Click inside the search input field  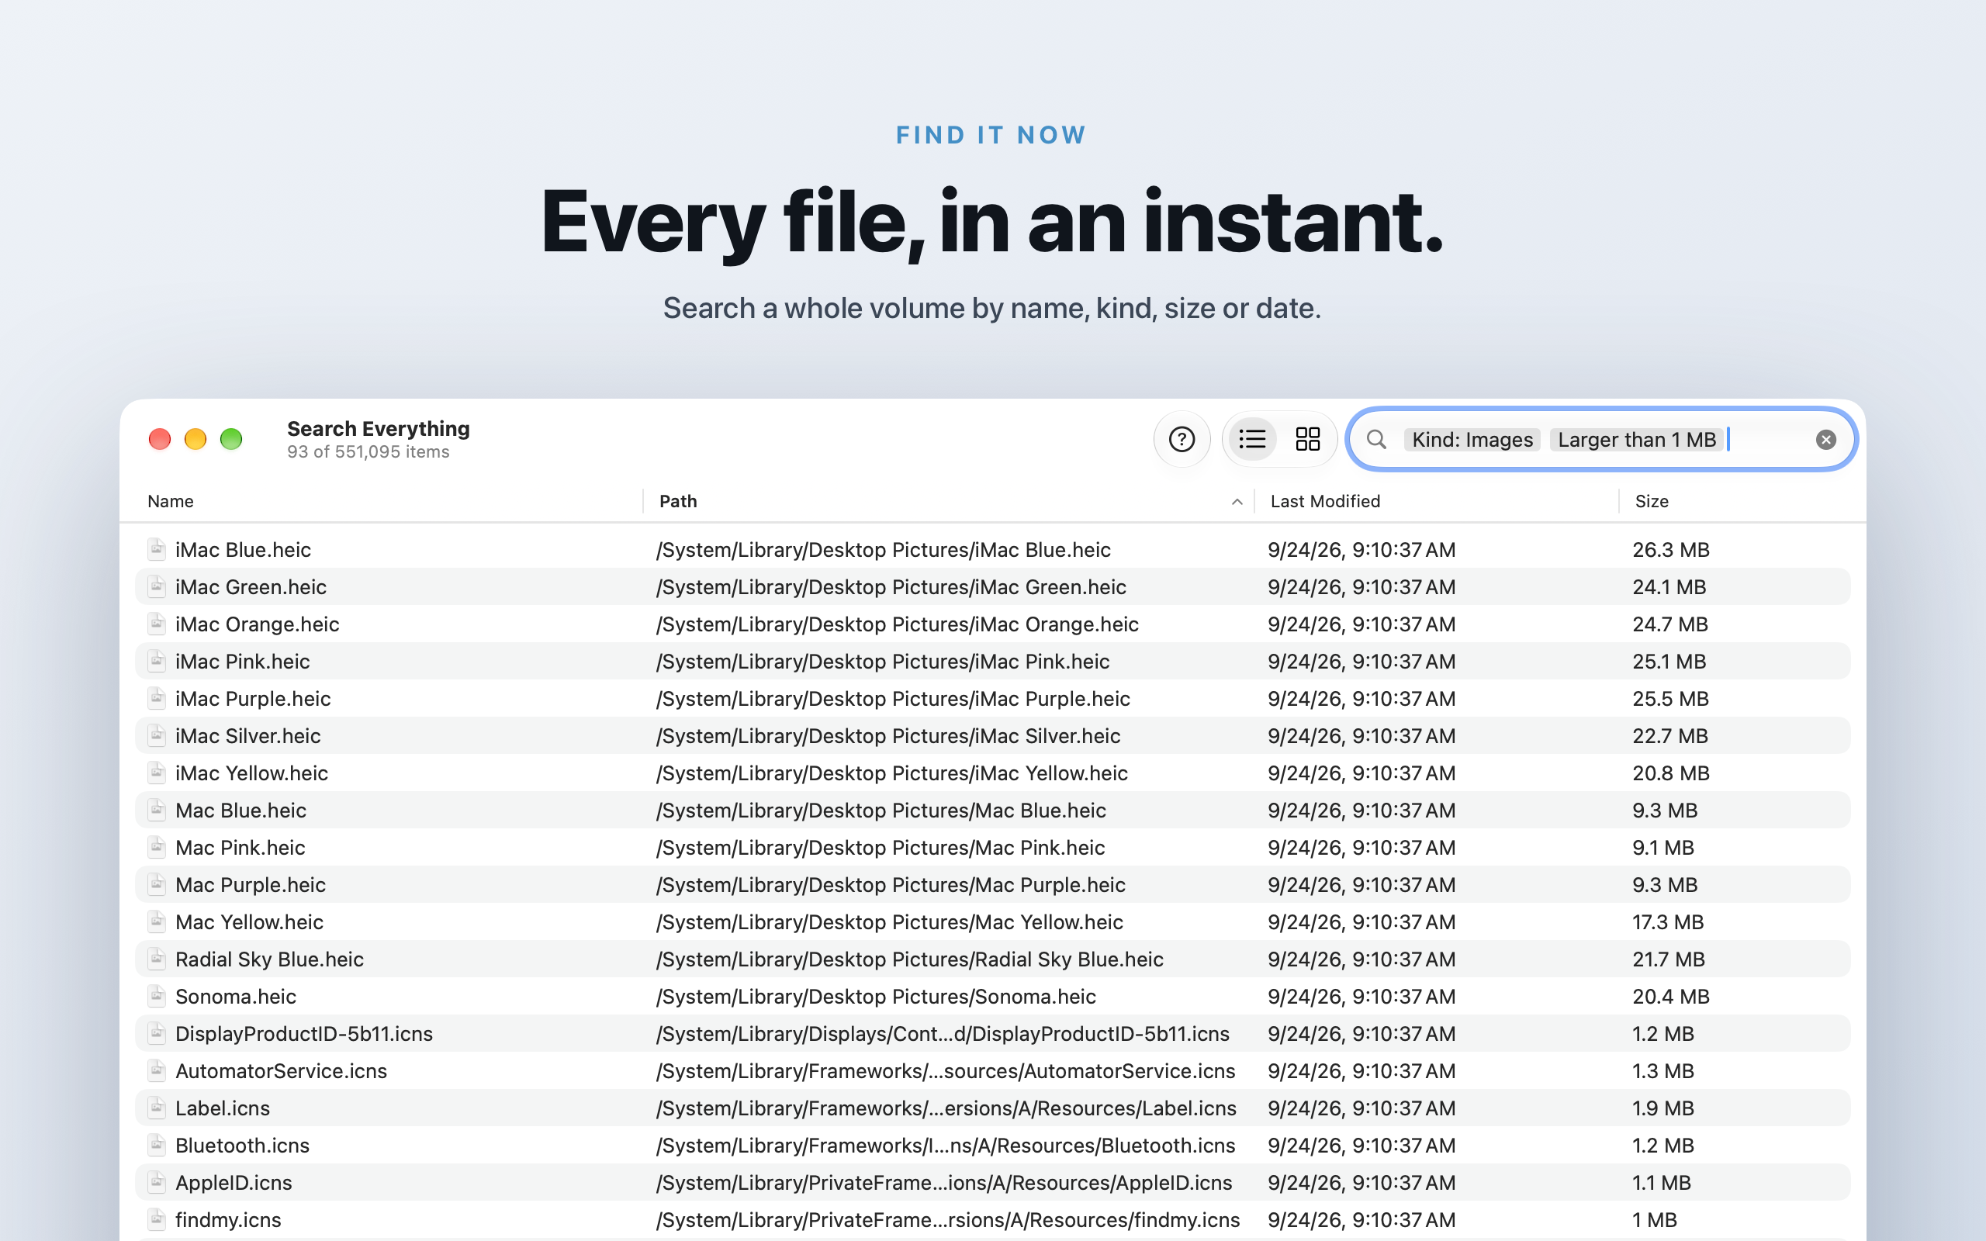1602,439
